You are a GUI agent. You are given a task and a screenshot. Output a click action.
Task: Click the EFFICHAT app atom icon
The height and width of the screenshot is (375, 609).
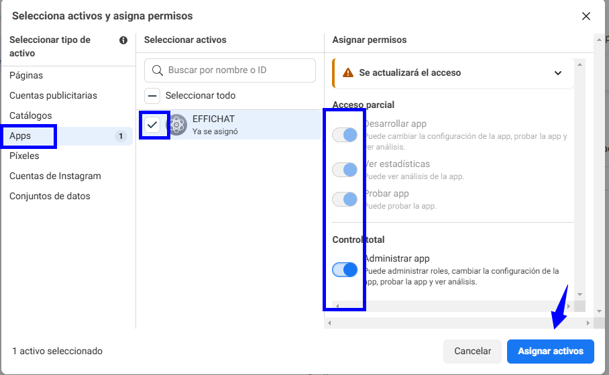coord(177,125)
